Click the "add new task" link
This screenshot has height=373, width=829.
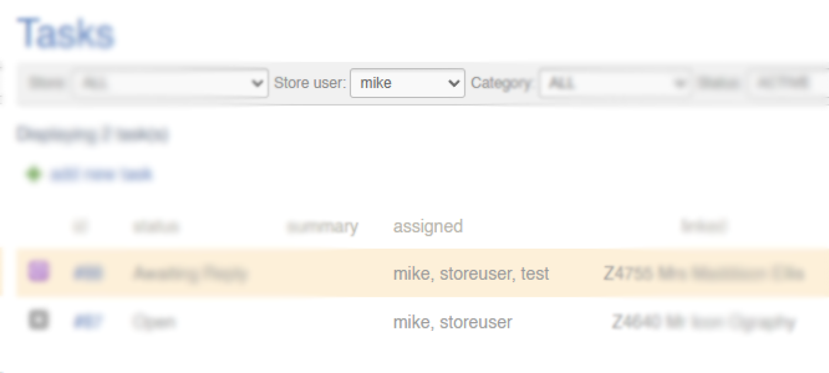101,174
